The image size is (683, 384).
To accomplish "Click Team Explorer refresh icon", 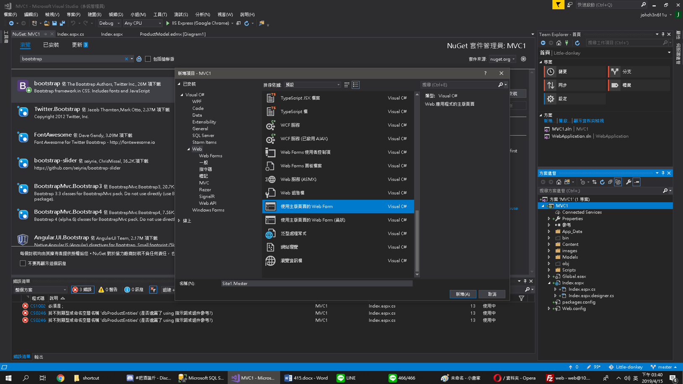I will coord(577,43).
